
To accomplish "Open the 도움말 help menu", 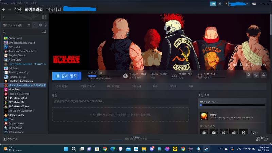I will point(33,3).
